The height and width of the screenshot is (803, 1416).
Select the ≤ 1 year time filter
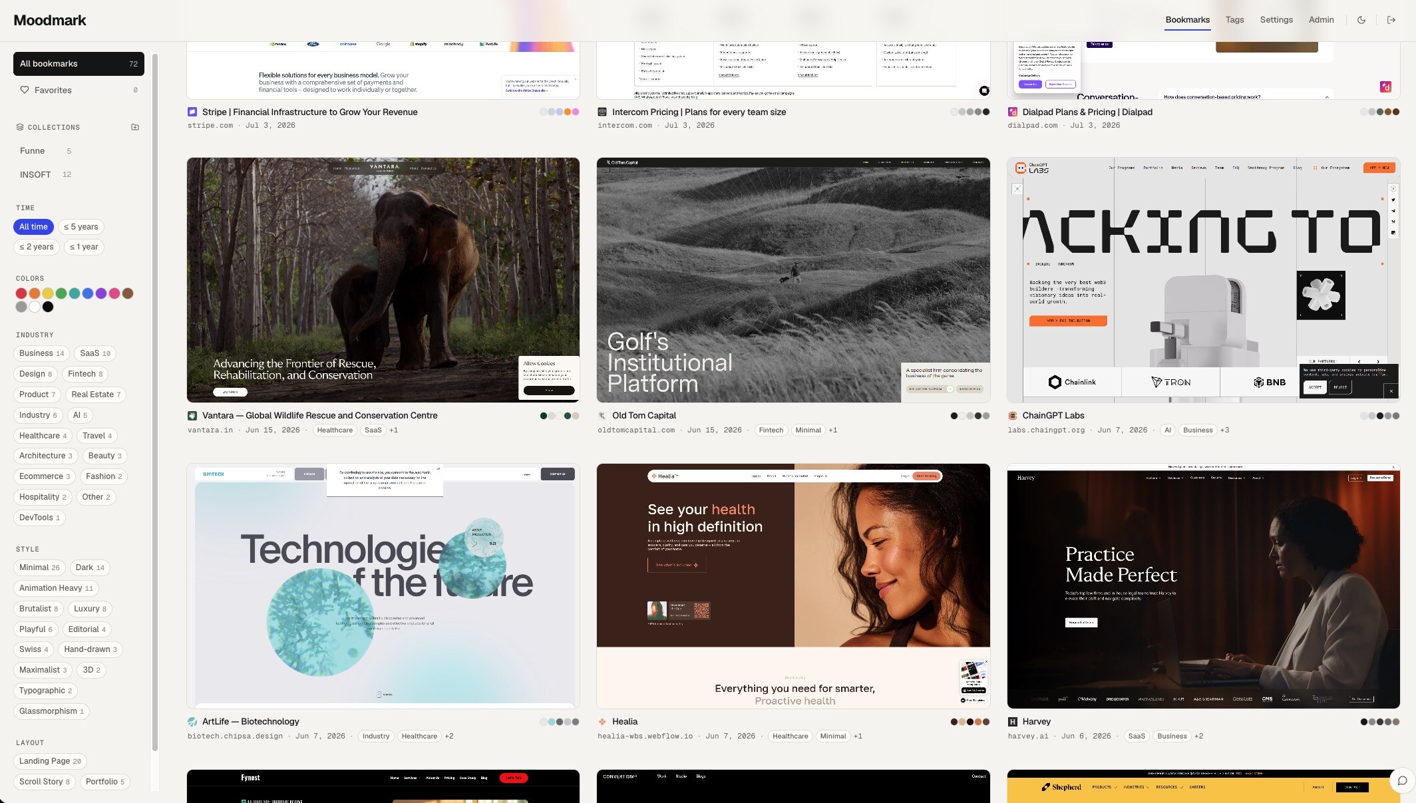[84, 247]
